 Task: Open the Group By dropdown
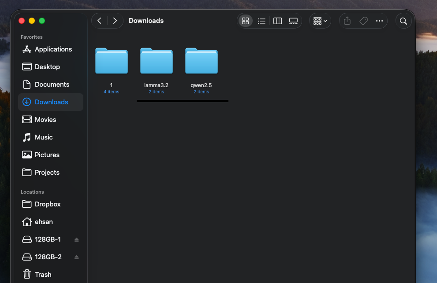coord(320,21)
